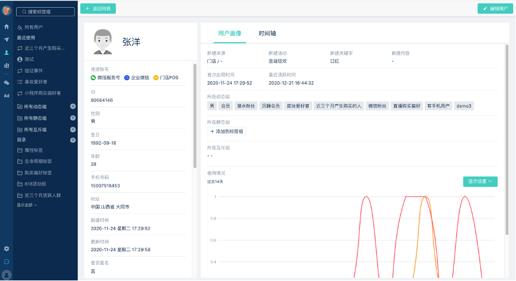Switch to 用户画像 tab

tap(230, 33)
